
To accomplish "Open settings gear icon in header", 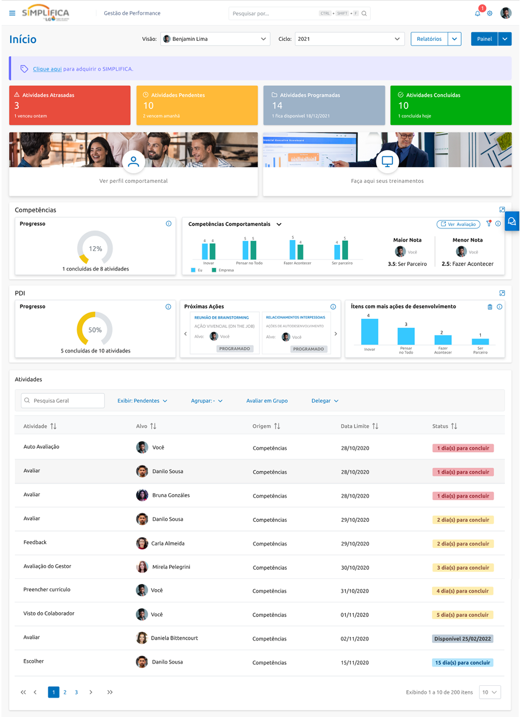I will [x=489, y=13].
